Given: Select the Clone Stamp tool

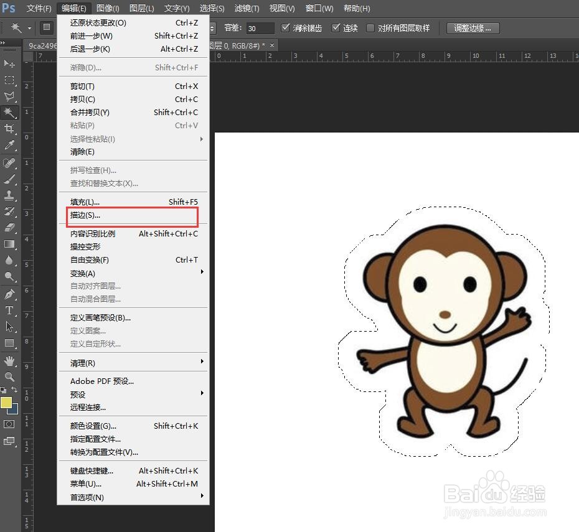Looking at the screenshot, I should coord(9,194).
